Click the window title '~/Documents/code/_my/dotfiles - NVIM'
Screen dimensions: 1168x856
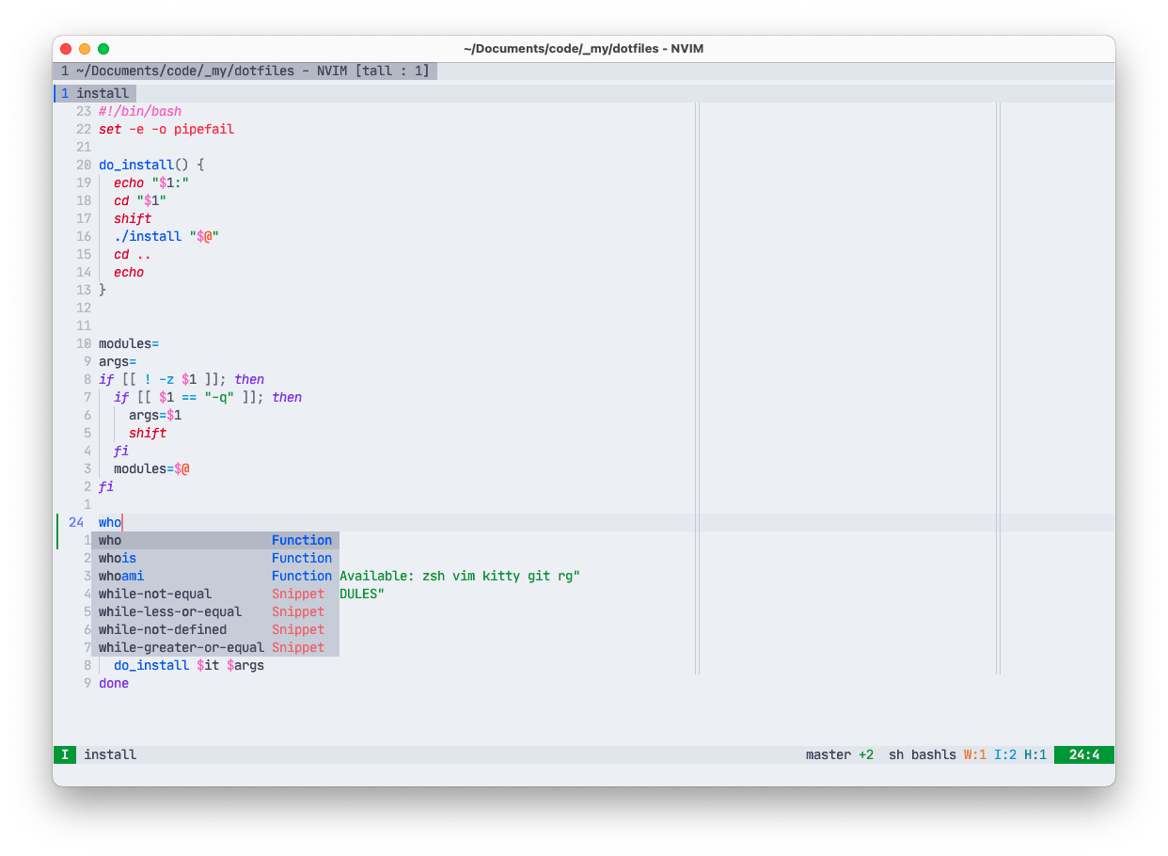click(583, 49)
